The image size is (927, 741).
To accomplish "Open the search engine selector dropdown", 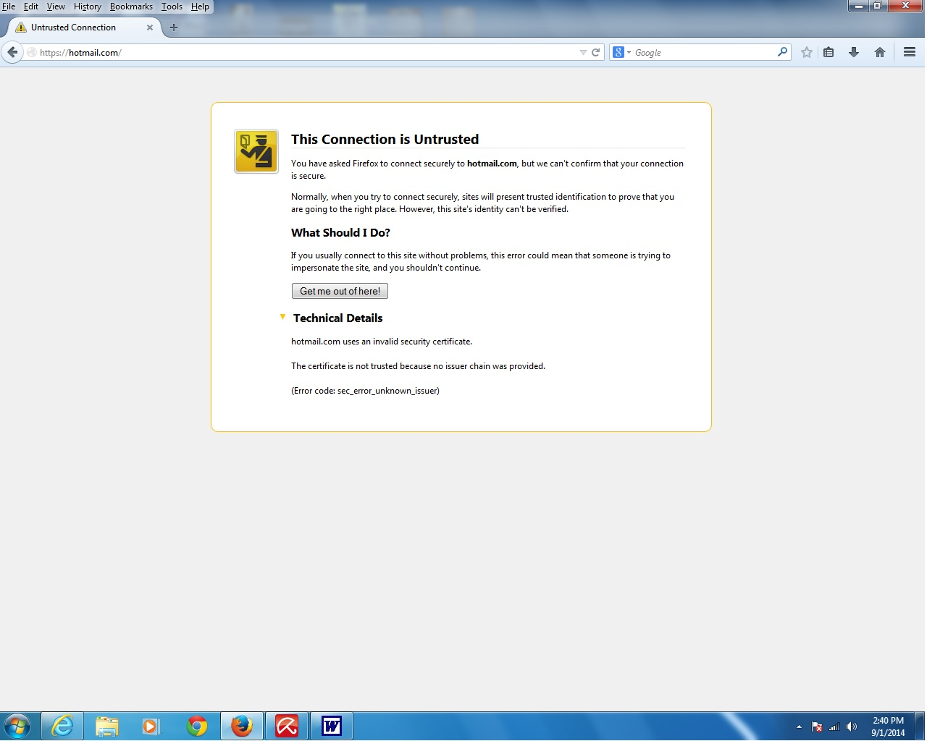I will [621, 53].
